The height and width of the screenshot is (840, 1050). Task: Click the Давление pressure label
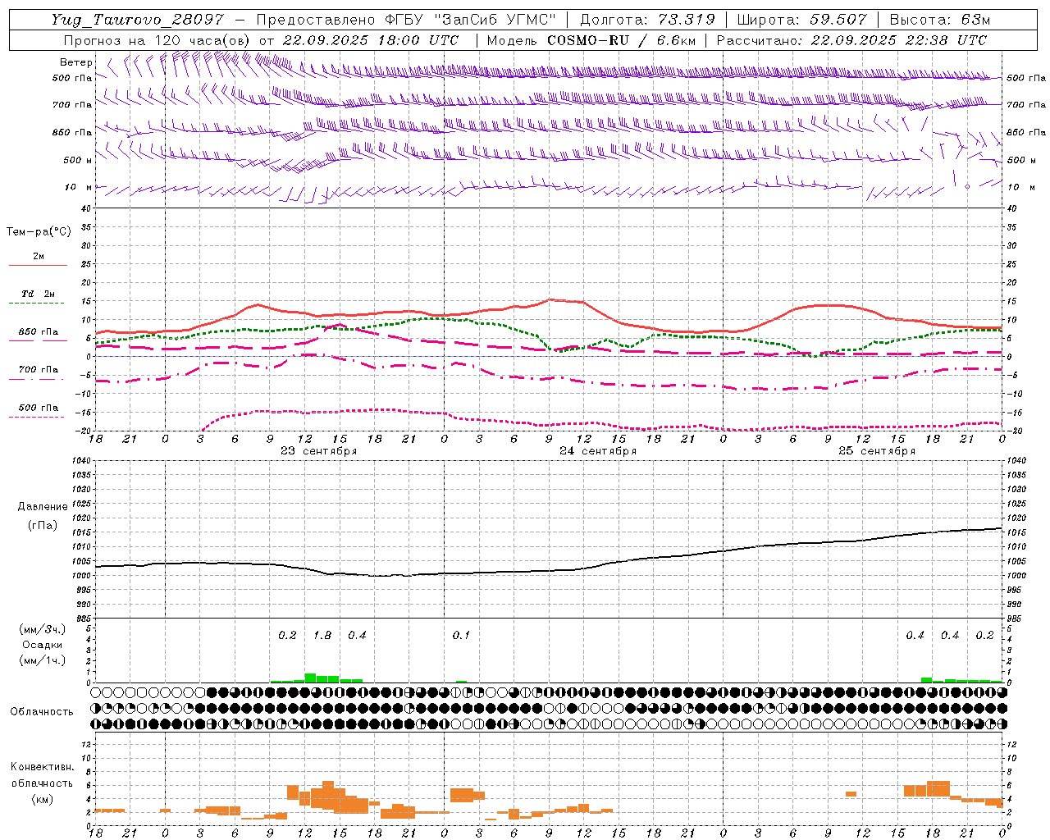[42, 507]
